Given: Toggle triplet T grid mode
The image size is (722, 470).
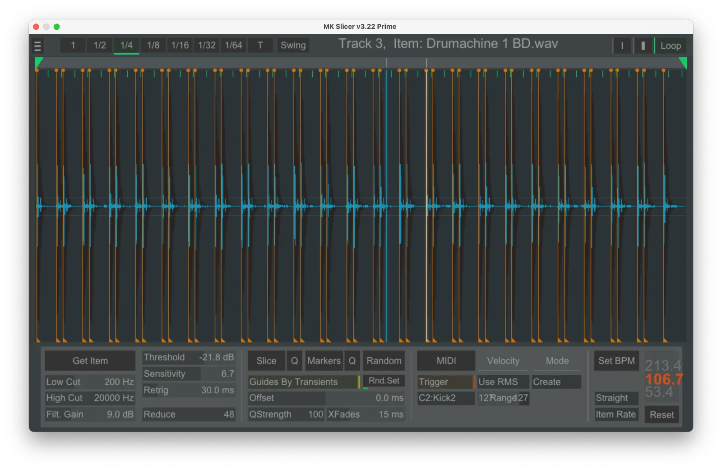Looking at the screenshot, I should [x=260, y=45].
